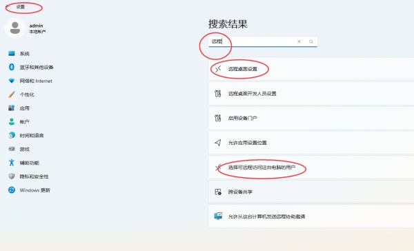Open 个性化 paintbrush icon in sidebar

pyautogui.click(x=12, y=94)
